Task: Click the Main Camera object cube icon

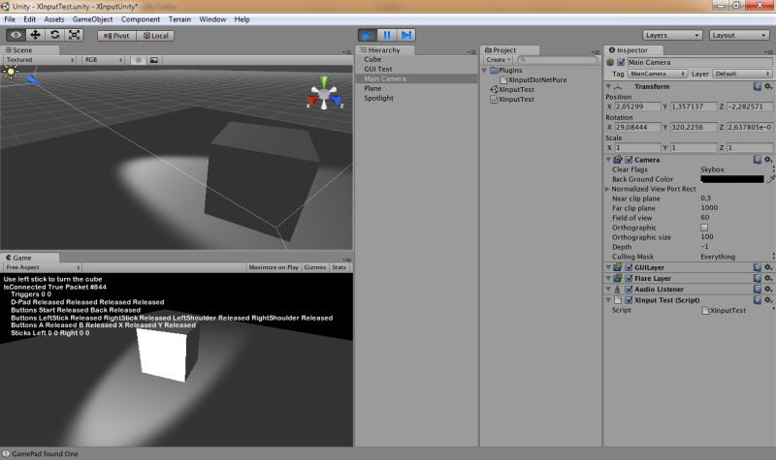Action: (610, 62)
